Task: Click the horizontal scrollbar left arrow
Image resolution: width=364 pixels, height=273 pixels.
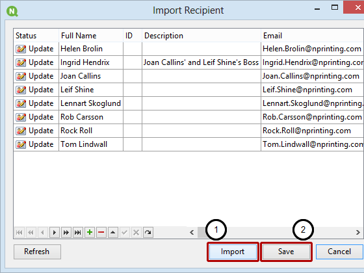Action: point(192,233)
